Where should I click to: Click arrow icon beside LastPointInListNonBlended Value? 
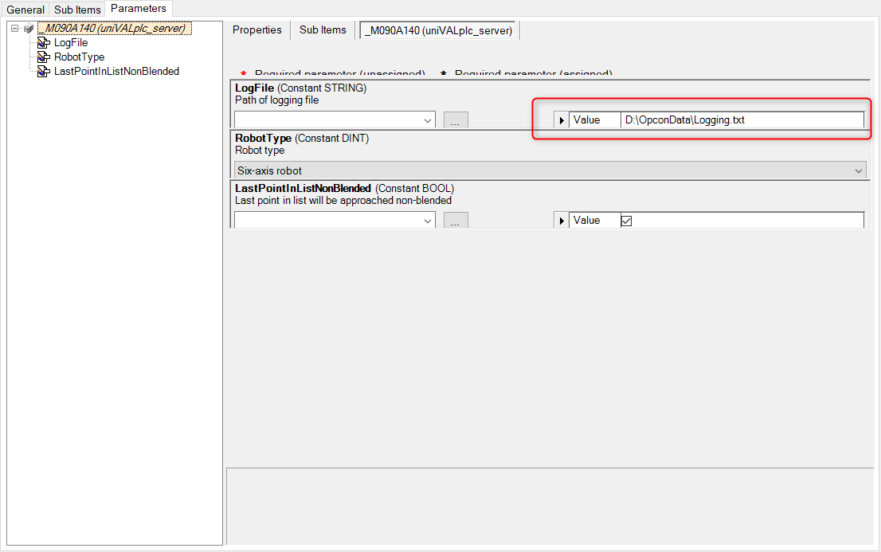562,221
